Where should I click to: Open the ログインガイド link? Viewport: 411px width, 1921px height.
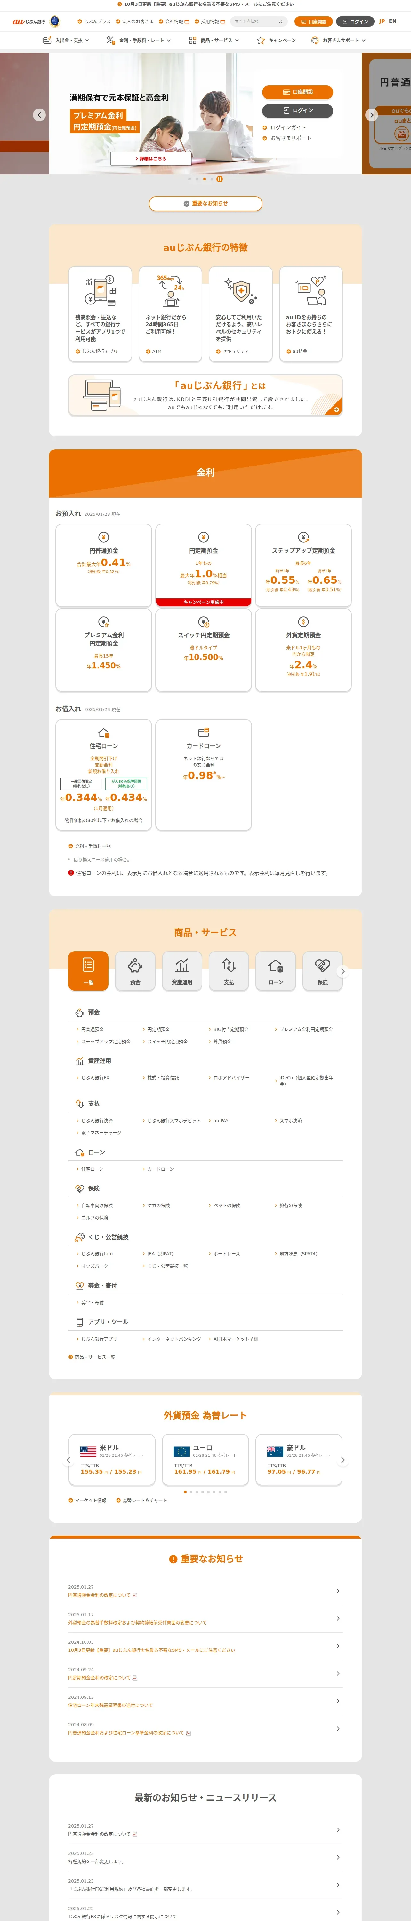tap(285, 127)
